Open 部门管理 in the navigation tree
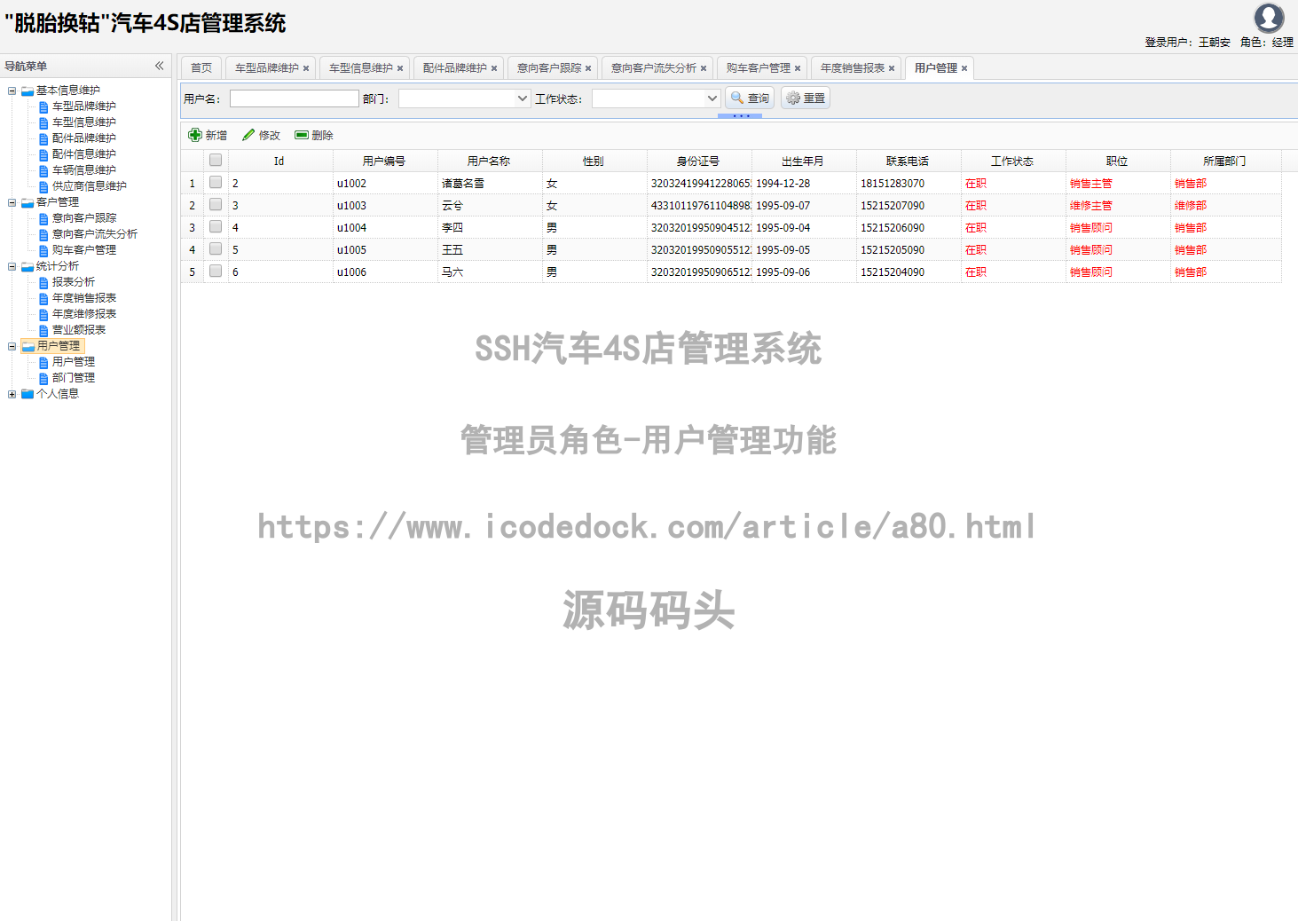Viewport: 1298px width, 921px height. [73, 378]
